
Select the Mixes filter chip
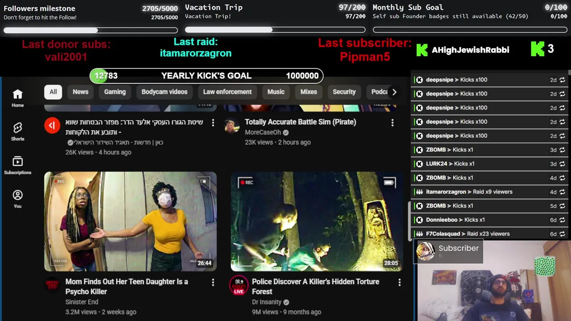[x=308, y=92]
